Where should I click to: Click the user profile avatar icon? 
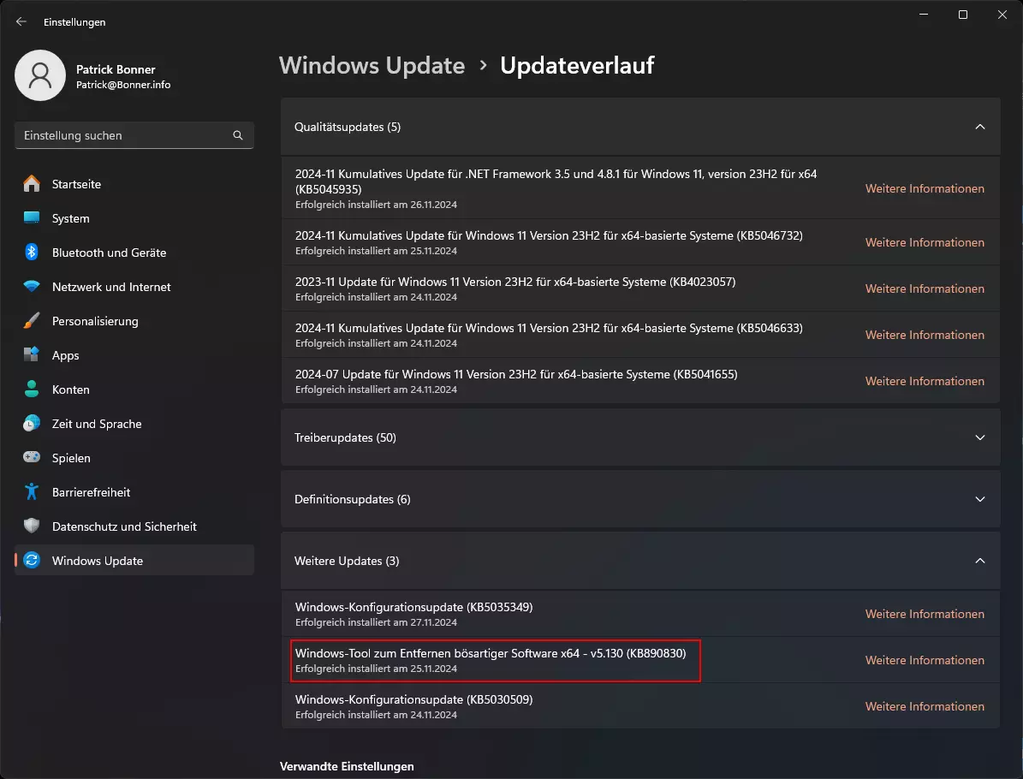tap(39, 75)
